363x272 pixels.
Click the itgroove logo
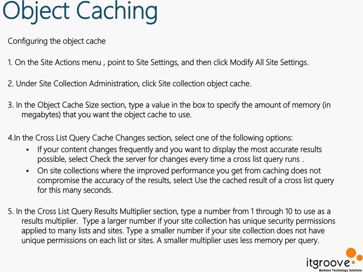(334, 260)
